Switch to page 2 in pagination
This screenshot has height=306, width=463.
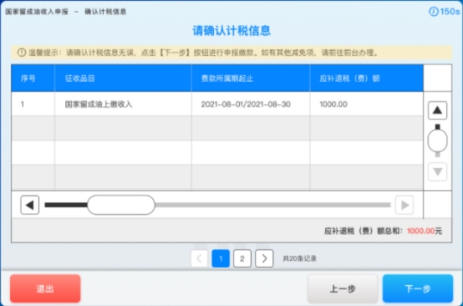242,258
